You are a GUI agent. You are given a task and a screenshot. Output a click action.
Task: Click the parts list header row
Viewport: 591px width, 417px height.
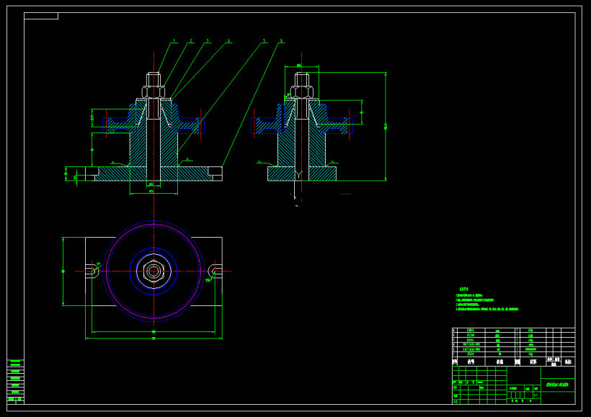(x=513, y=362)
